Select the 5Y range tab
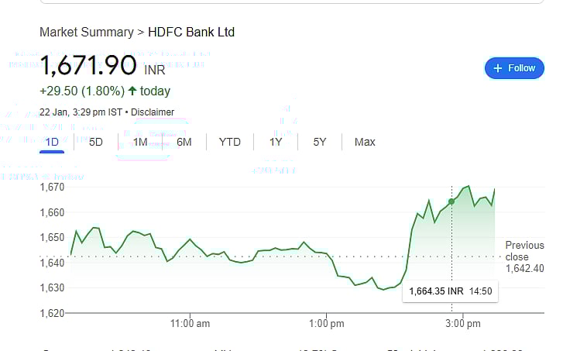The image size is (587, 351). coord(320,142)
